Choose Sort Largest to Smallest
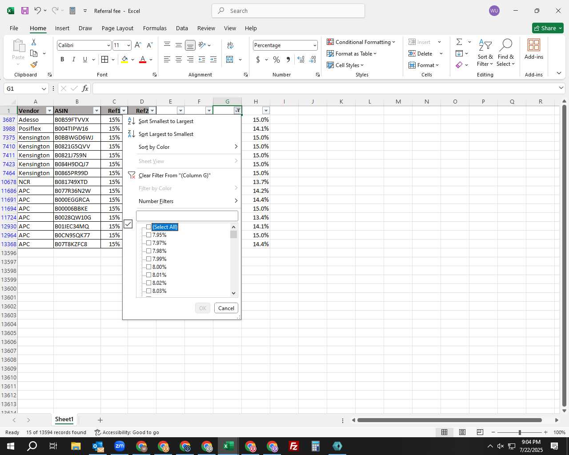The width and height of the screenshot is (569, 455). coord(182,134)
